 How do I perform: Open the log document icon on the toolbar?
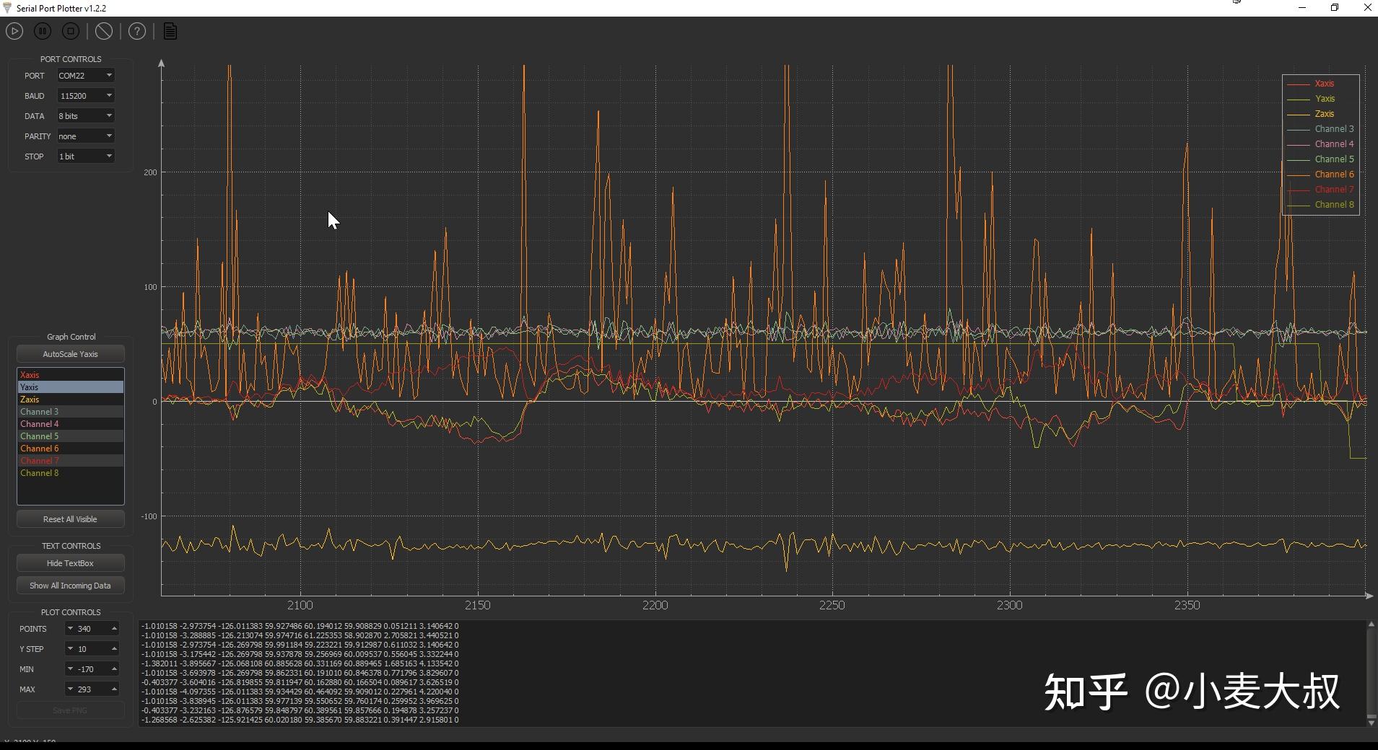pos(169,31)
